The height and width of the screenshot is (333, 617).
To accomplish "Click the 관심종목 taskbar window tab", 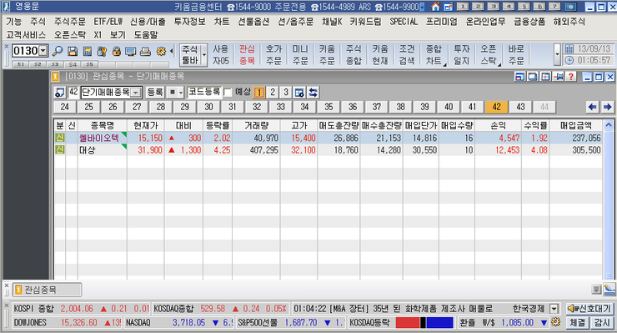I will (48, 290).
